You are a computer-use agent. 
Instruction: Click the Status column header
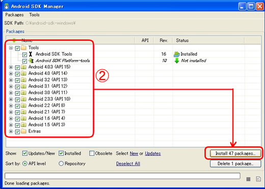coord(208,40)
